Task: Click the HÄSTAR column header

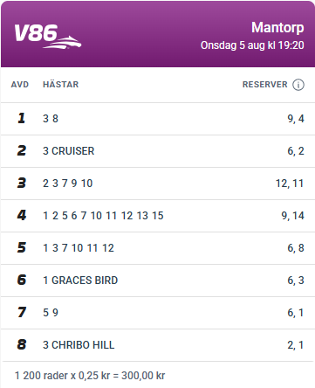Action: 61,85
